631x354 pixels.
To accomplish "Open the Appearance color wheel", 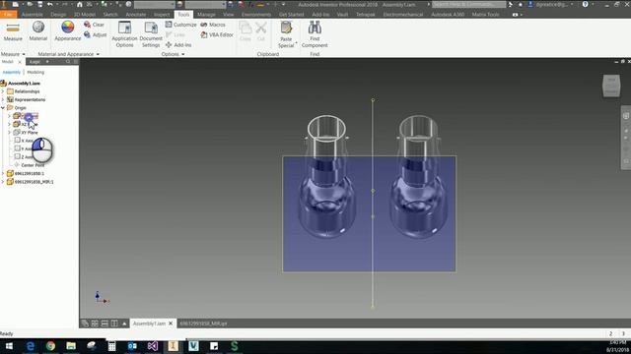I will pos(68,31).
